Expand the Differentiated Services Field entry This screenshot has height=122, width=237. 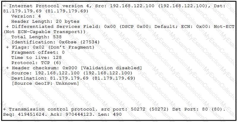pos(7,27)
